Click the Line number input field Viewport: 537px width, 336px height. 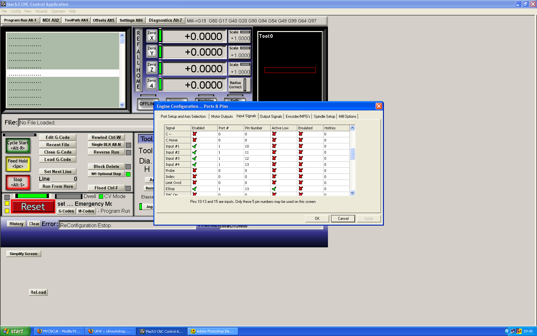(64, 179)
